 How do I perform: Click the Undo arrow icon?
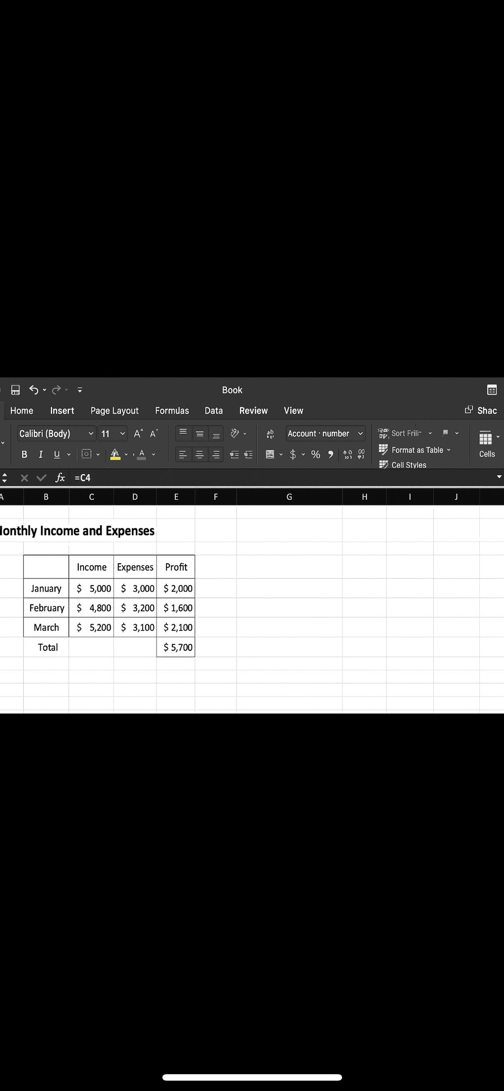tap(33, 390)
